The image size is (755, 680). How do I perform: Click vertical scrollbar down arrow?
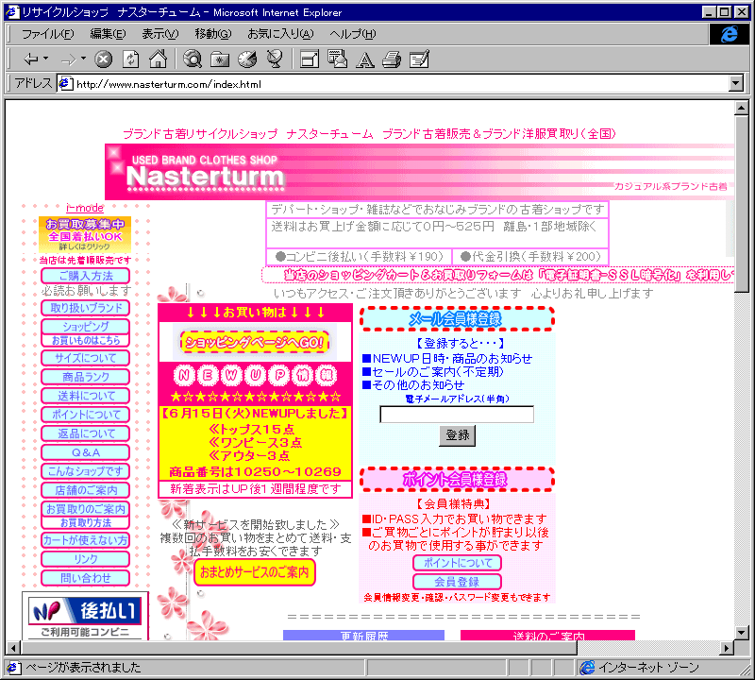[x=742, y=633]
